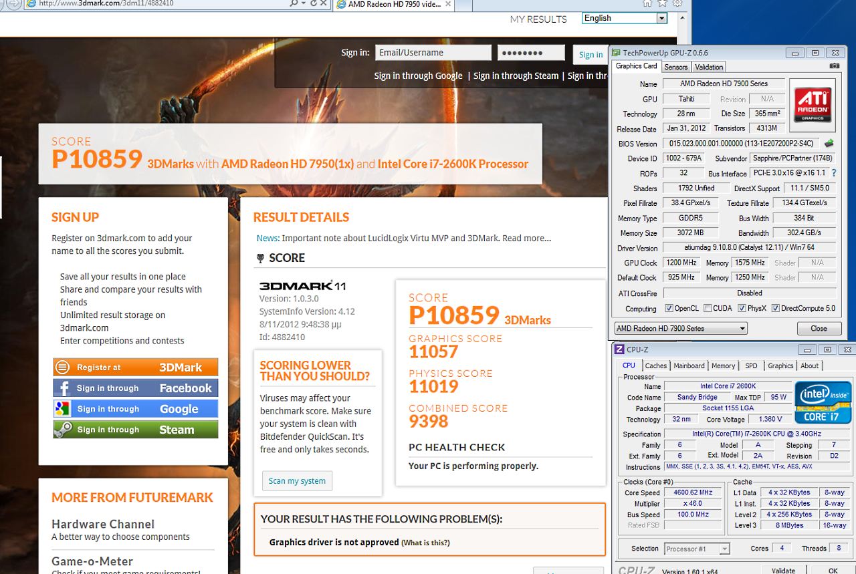The image size is (856, 574).
Task: Click the GPU-Z screenshot camera icon
Action: 834,66
